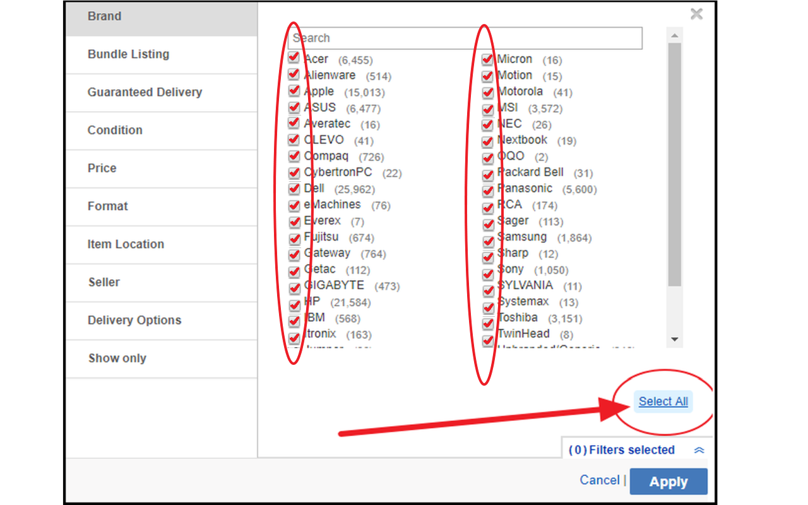Click the scrollbar down arrow
808x505 pixels.
[674, 338]
